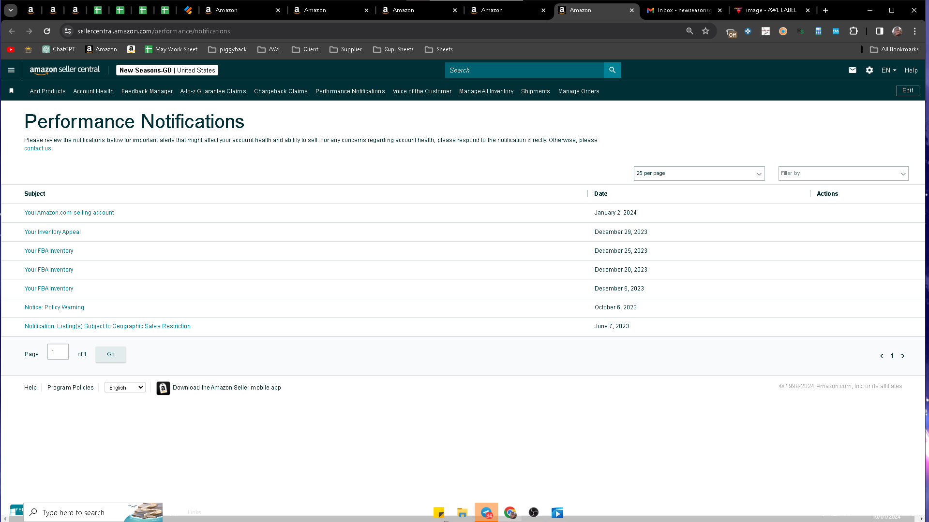Open Telegram from the taskbar
The height and width of the screenshot is (522, 929).
click(x=486, y=512)
